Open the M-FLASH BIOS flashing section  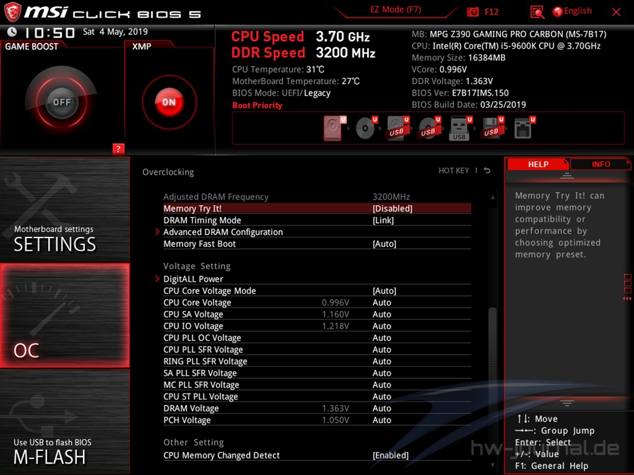(65, 422)
